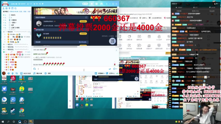
Task: Click the flower gift icon in chat area
Action: (115, 64)
